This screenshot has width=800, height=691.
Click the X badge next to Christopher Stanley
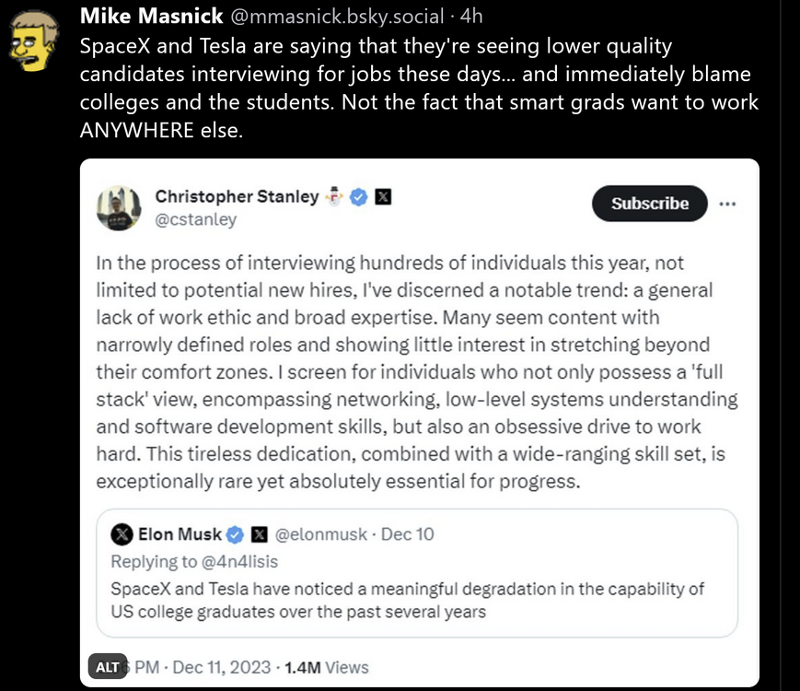tap(382, 196)
